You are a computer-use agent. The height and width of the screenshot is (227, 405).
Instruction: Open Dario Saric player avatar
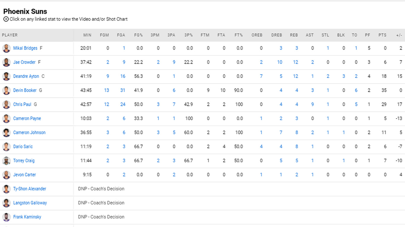click(x=6, y=147)
